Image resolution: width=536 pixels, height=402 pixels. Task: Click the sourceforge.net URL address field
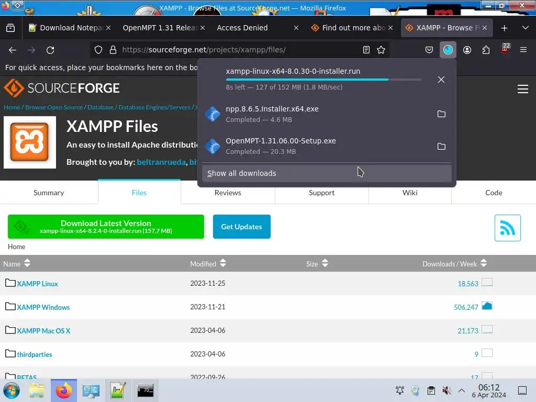pyautogui.click(x=239, y=50)
